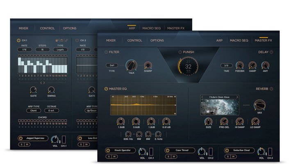Click the Knock Operator preset button

(123, 151)
